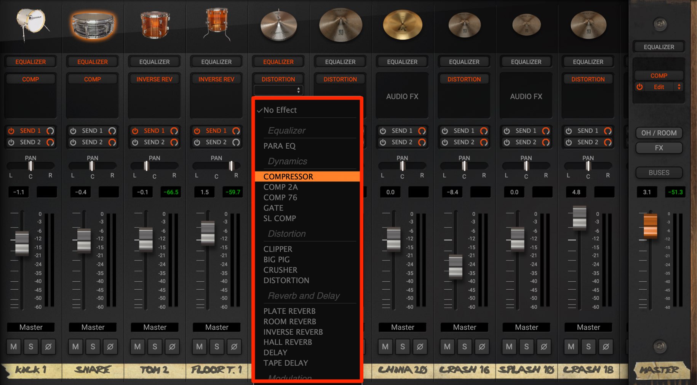Viewport: 697px width, 385px height.
Task: Select GATE in effect menu
Action: click(307, 208)
